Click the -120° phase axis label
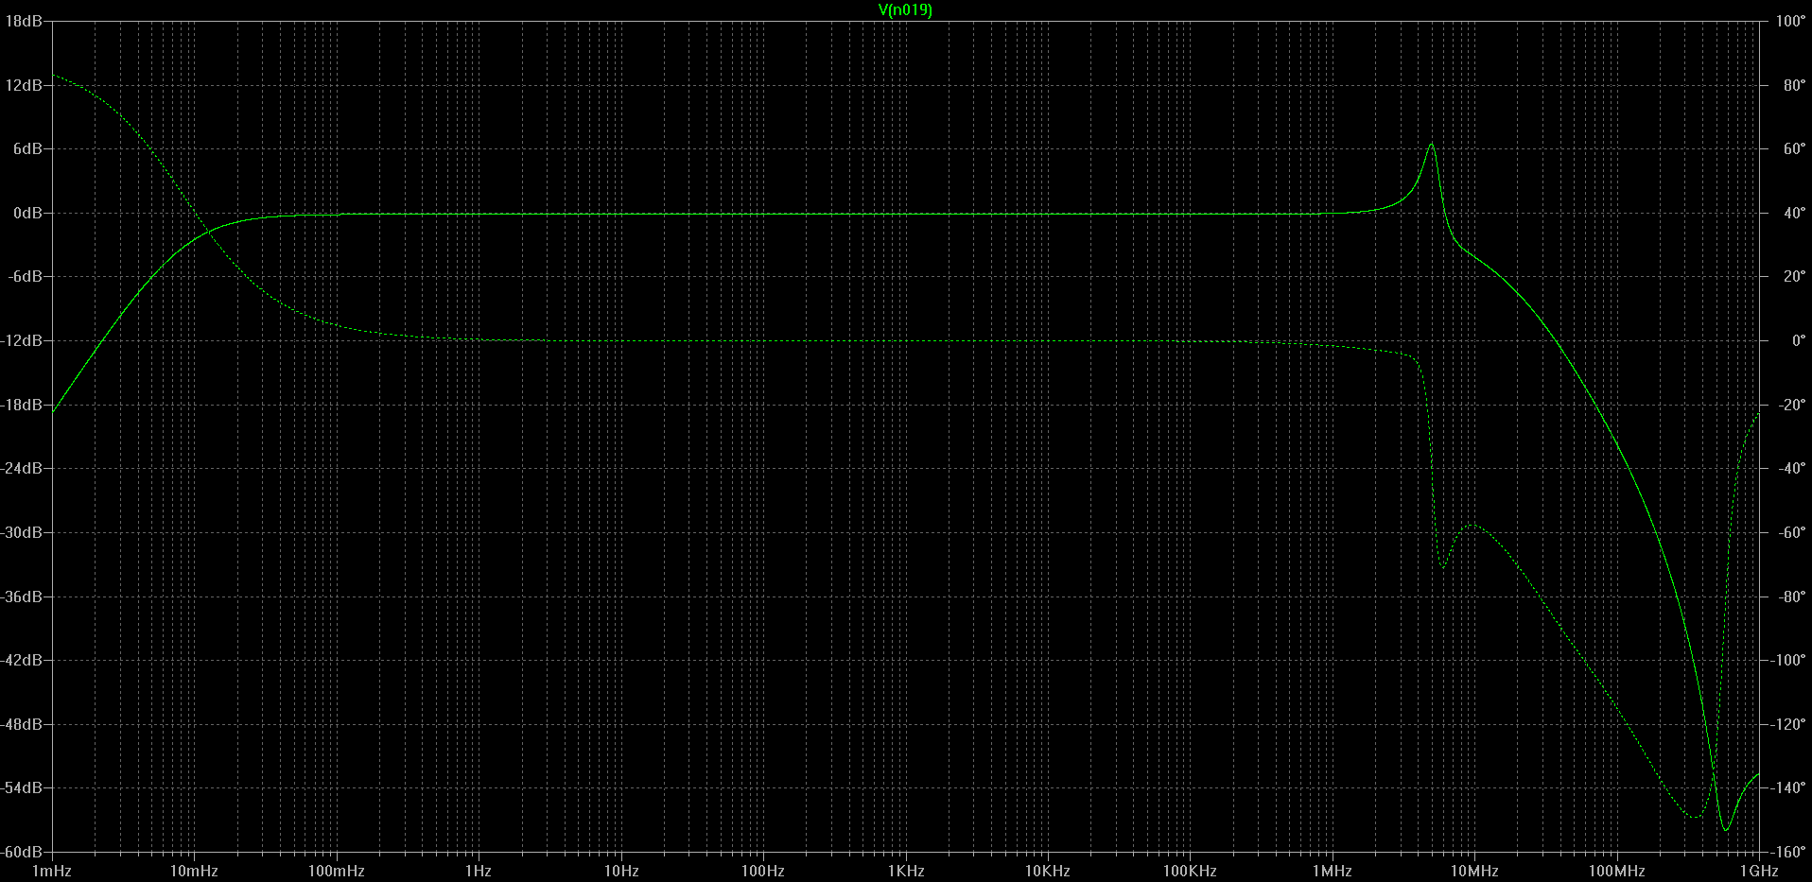The height and width of the screenshot is (882, 1812). (1788, 724)
